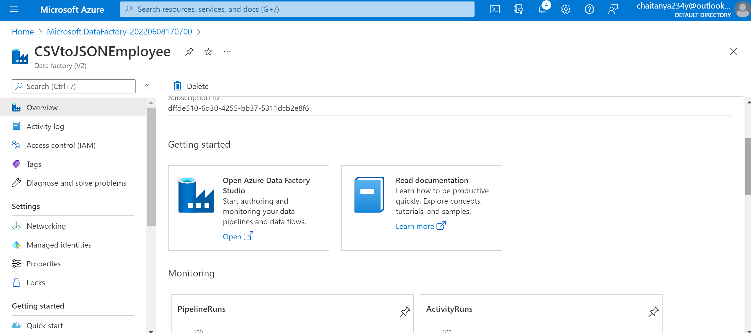The height and width of the screenshot is (333, 751).
Task: Click the breadcrumb chevron after Microsoft.DataFactory
Action: (199, 32)
